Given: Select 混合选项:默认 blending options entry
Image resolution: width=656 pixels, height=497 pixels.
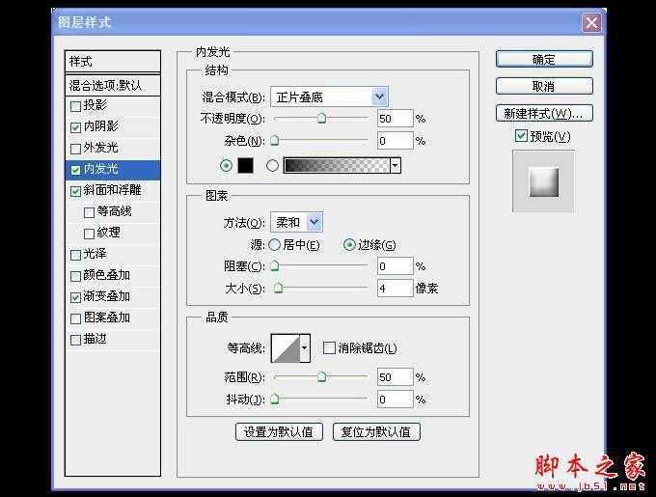Looking at the screenshot, I should [113, 85].
